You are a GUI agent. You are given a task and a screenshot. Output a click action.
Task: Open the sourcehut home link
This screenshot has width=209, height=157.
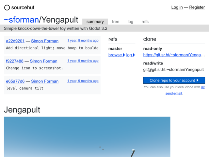coord(23,8)
